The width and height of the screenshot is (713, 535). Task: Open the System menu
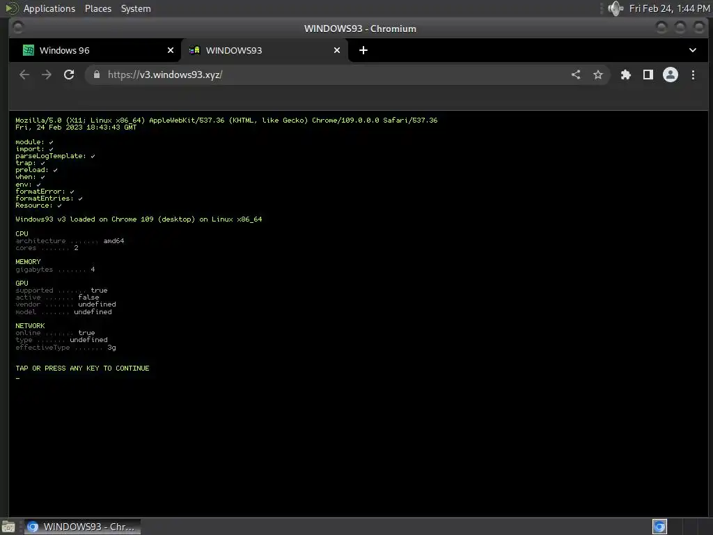point(136,8)
